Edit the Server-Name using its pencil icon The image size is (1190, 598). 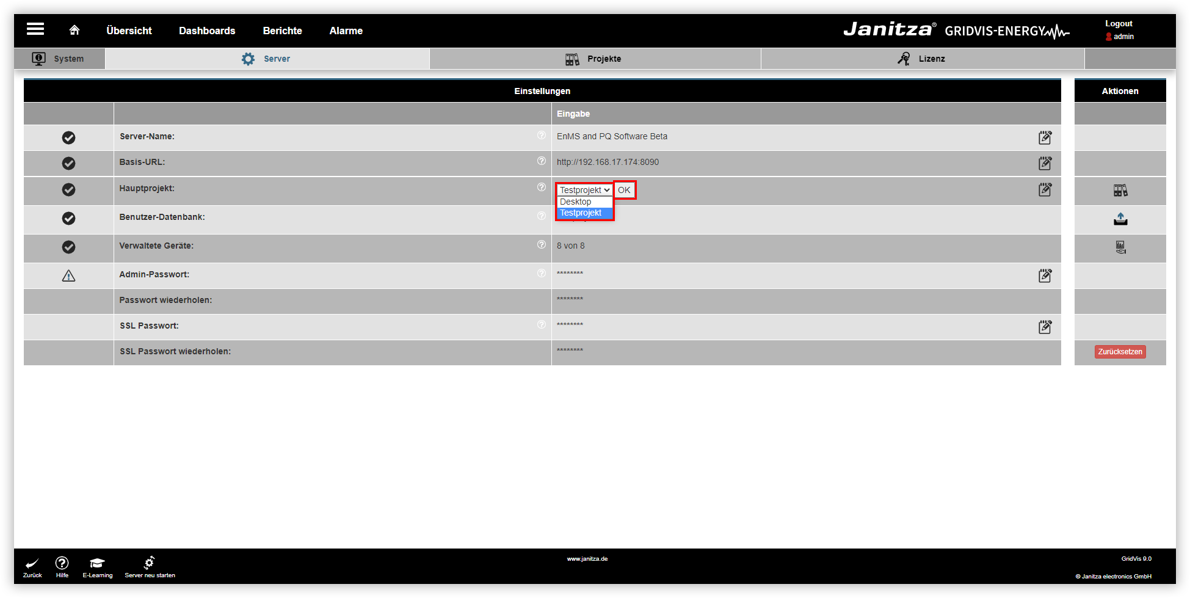(x=1045, y=138)
